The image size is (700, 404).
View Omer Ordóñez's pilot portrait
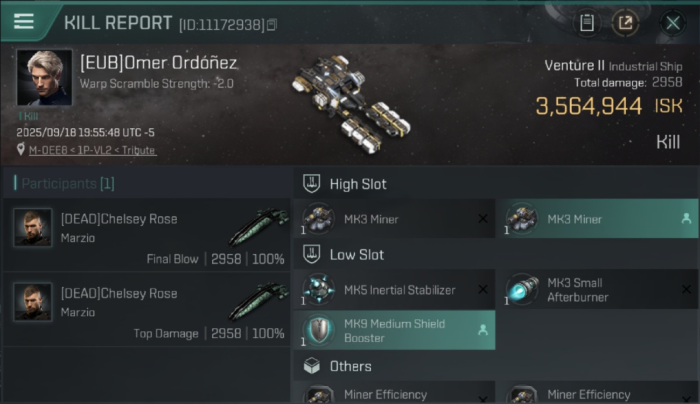point(44,78)
